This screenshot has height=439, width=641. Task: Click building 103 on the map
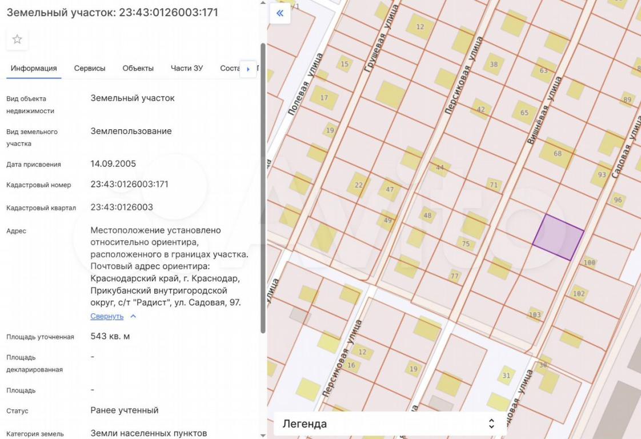(x=535, y=315)
